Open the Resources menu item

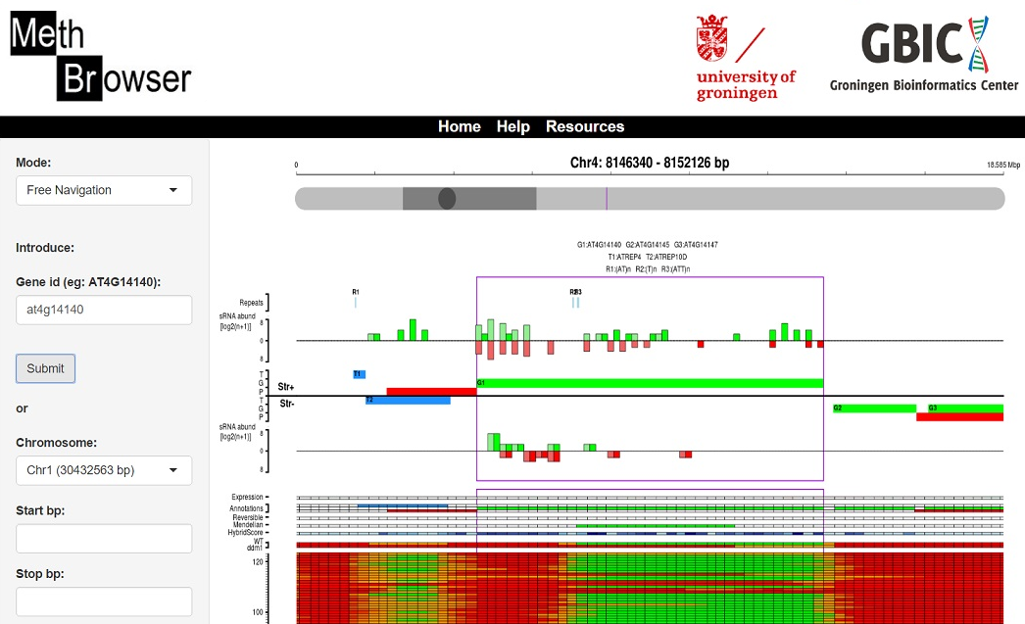tap(584, 126)
